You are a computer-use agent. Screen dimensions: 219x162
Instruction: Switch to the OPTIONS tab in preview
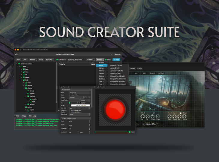click(x=161, y=73)
